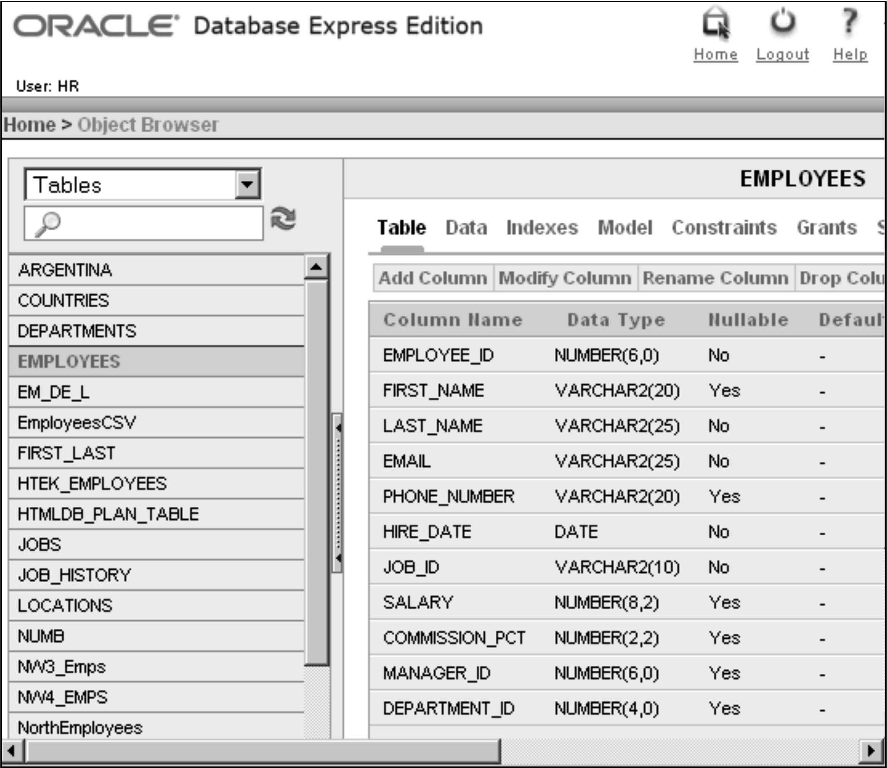Switch to the Indexes tab

tap(542, 228)
